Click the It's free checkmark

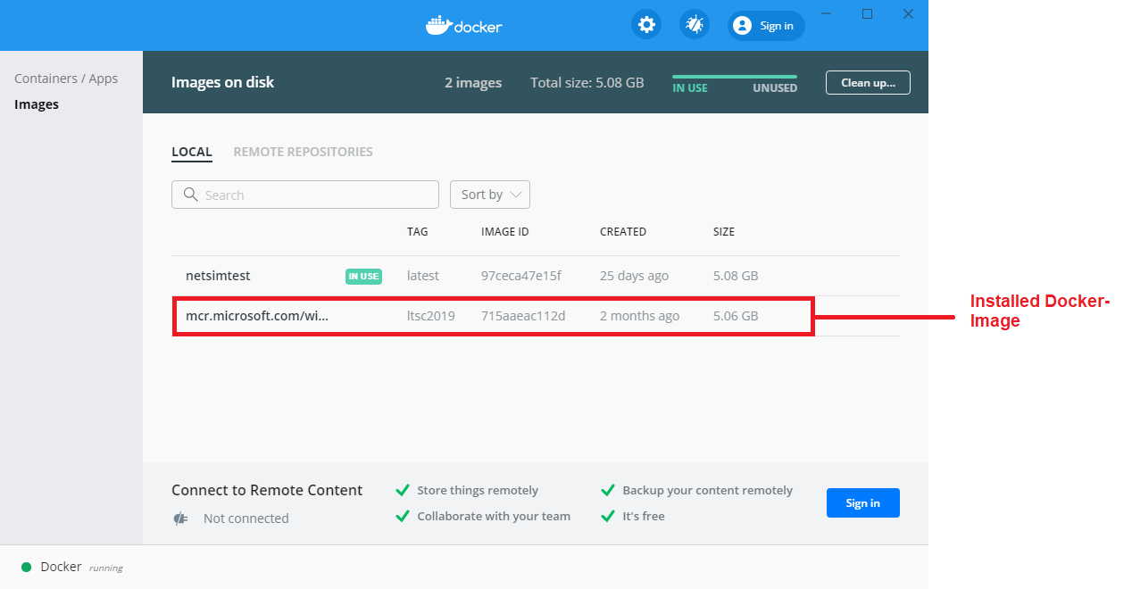pos(608,517)
